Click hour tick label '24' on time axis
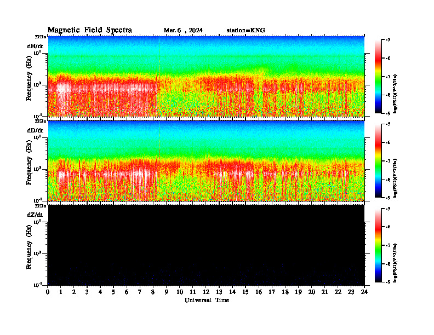The width and height of the screenshot is (434, 335). [364, 292]
